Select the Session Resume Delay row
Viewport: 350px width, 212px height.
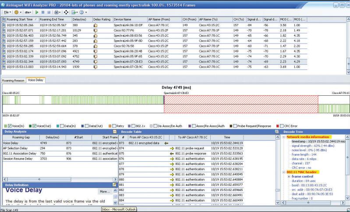[60, 159]
